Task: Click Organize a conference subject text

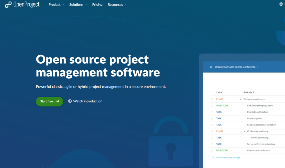Action: [x=254, y=99]
